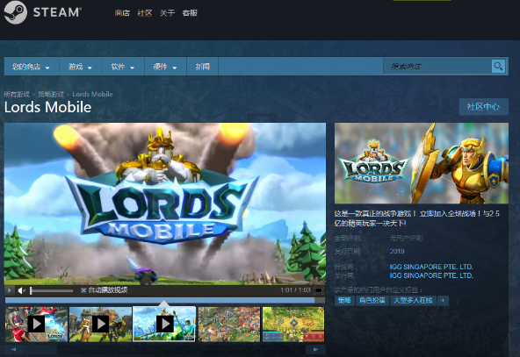Play the trailer with the play icon
The height and width of the screenshot is (357, 520).
click(x=10, y=290)
